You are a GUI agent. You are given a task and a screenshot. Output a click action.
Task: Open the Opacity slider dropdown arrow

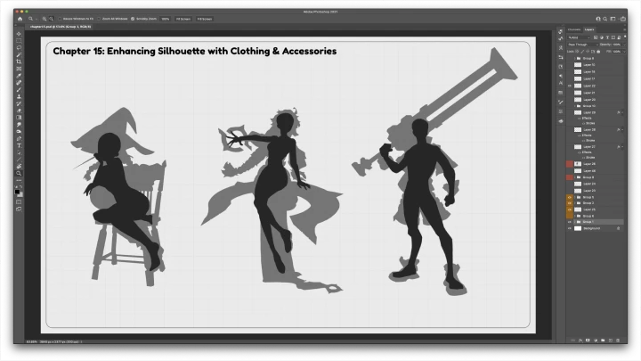click(624, 45)
